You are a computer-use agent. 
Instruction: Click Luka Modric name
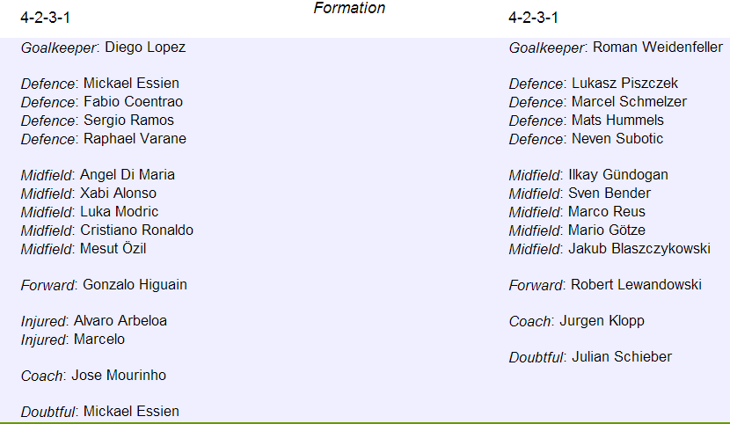click(120, 212)
